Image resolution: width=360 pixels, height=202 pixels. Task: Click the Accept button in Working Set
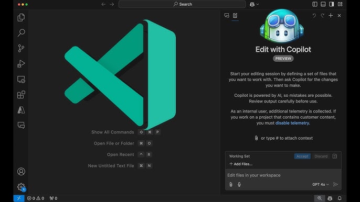click(x=302, y=156)
